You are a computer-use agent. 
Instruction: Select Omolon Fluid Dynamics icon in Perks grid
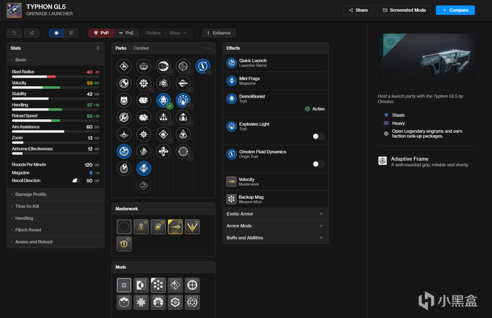click(203, 66)
